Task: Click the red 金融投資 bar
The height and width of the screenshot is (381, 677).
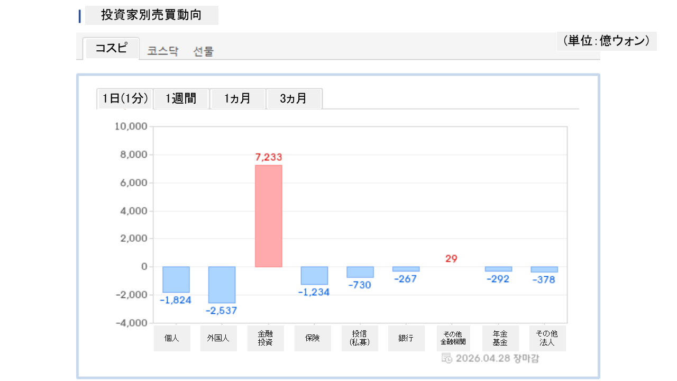Action: 269,216
